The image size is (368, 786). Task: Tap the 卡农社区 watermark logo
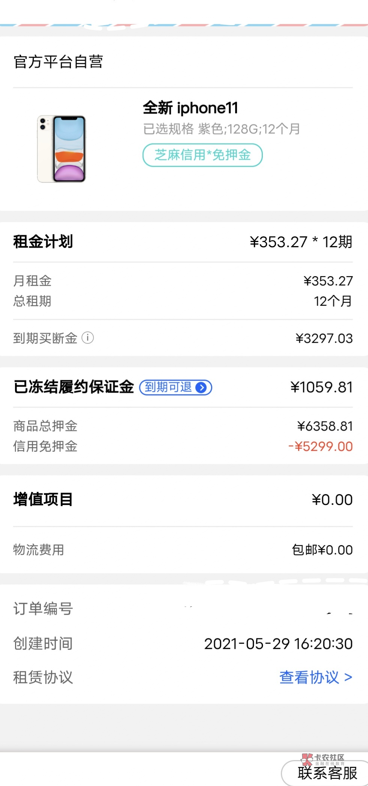(x=323, y=759)
